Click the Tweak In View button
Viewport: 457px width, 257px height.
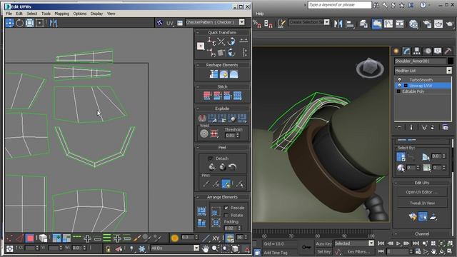422,203
